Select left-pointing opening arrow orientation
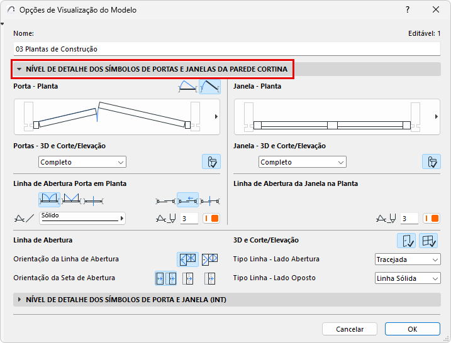Viewport: 451px width, 343px height. [210, 278]
